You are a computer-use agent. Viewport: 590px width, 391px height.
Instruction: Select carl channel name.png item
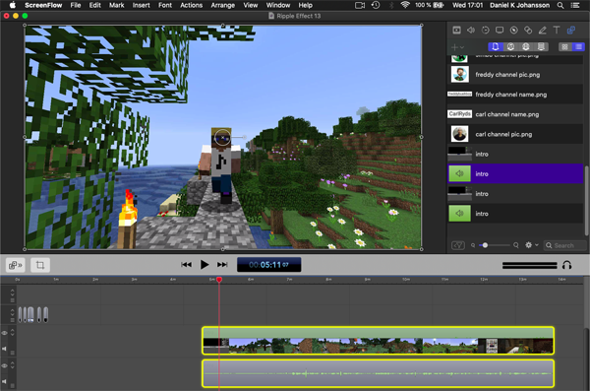[515, 114]
